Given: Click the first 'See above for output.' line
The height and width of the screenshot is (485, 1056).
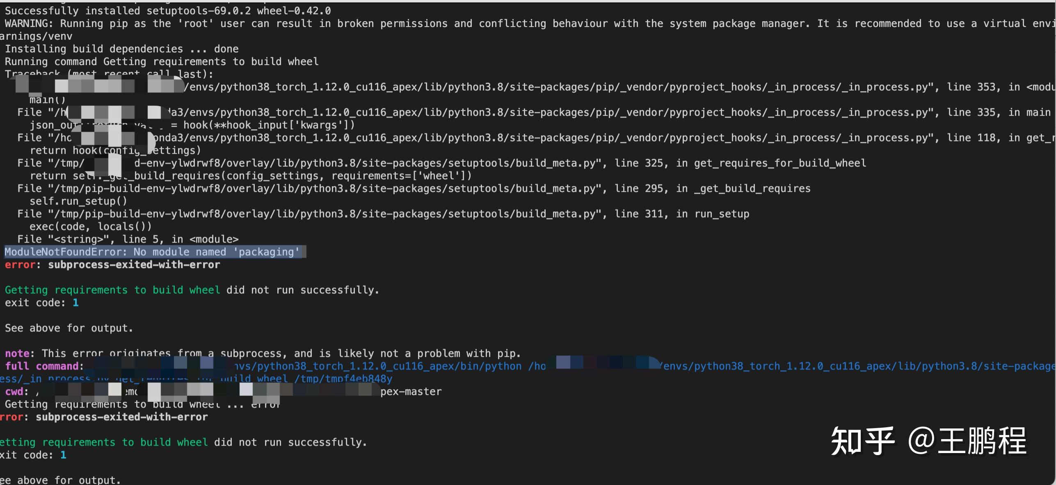Looking at the screenshot, I should 69,328.
